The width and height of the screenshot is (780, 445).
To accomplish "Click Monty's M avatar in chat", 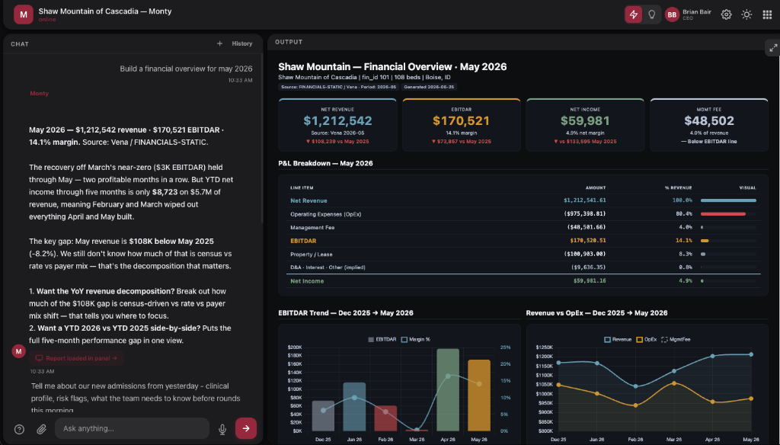I will (x=18, y=351).
